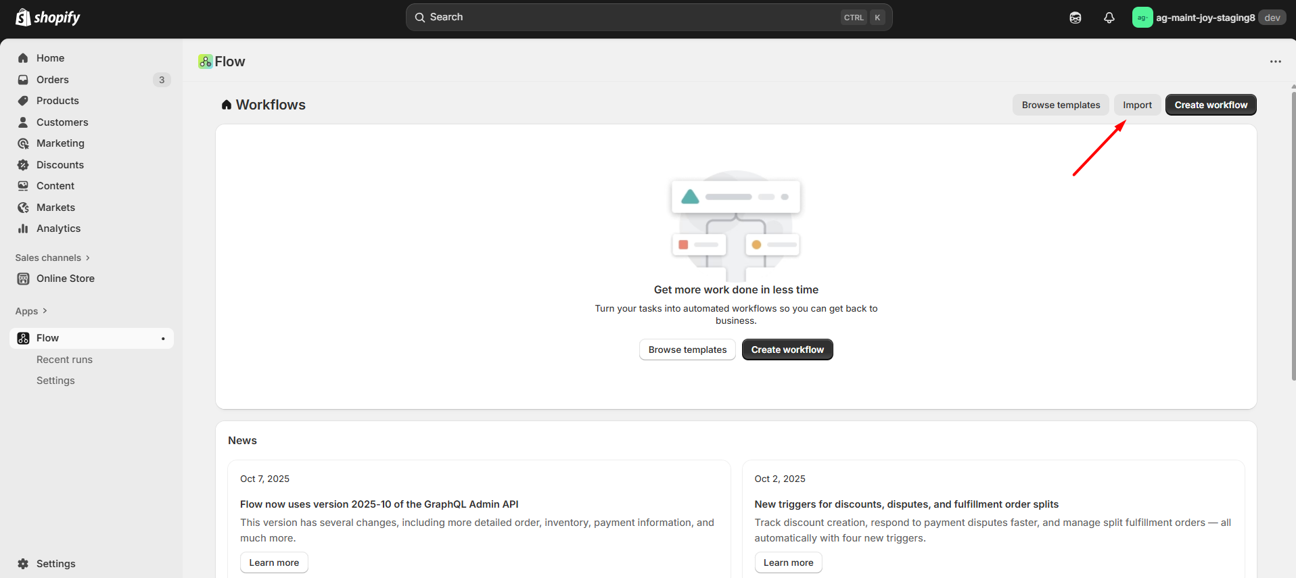1296x578 pixels.
Task: Open the ag-maint-joy-staging8 account menu
Action: [x=1205, y=18]
